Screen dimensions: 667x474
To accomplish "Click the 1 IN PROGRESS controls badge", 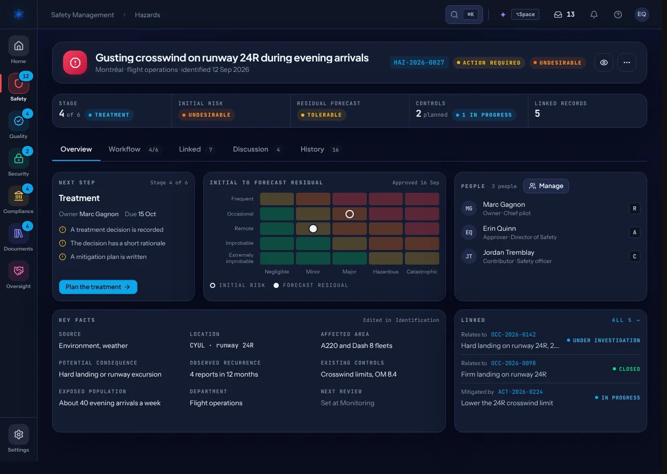I will point(484,115).
